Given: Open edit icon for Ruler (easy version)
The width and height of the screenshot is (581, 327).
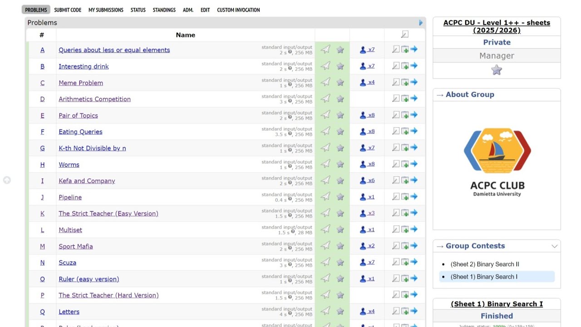Looking at the screenshot, I should (x=396, y=278).
